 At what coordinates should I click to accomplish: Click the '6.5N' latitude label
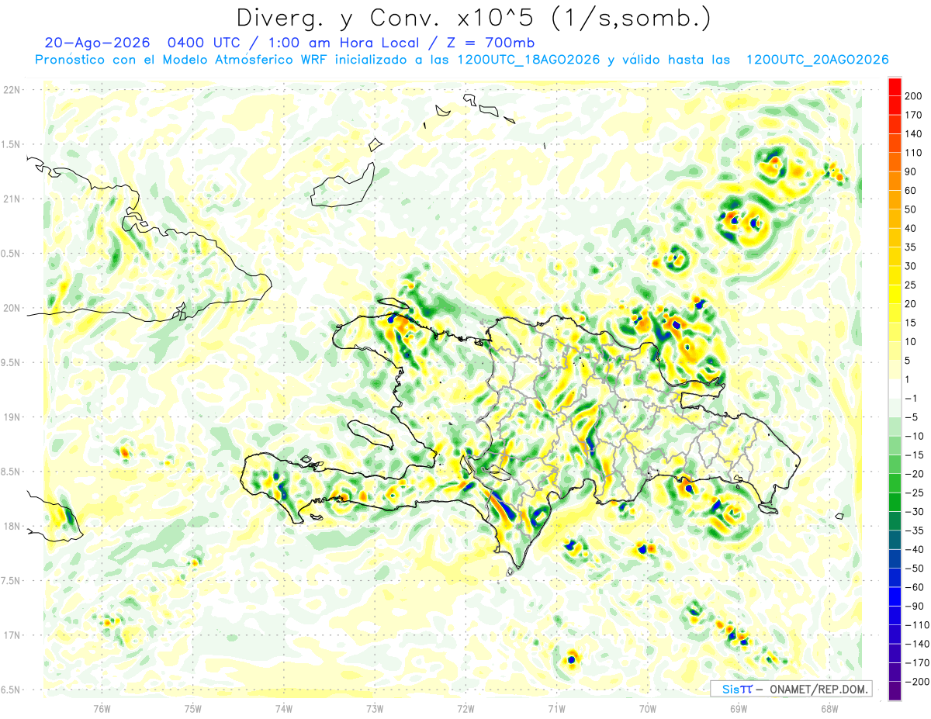coord(11,690)
